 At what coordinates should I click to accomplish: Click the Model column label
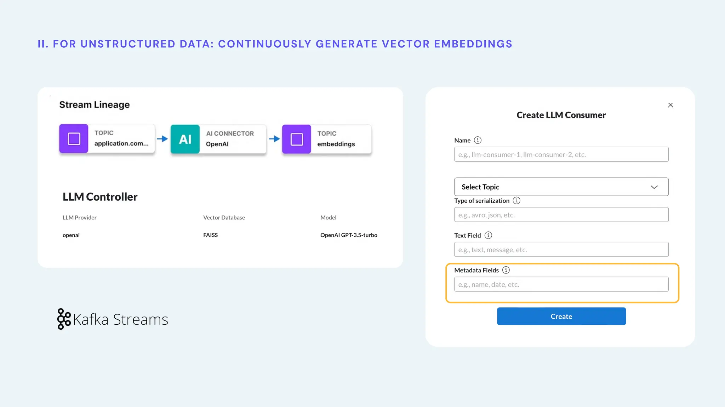point(329,218)
